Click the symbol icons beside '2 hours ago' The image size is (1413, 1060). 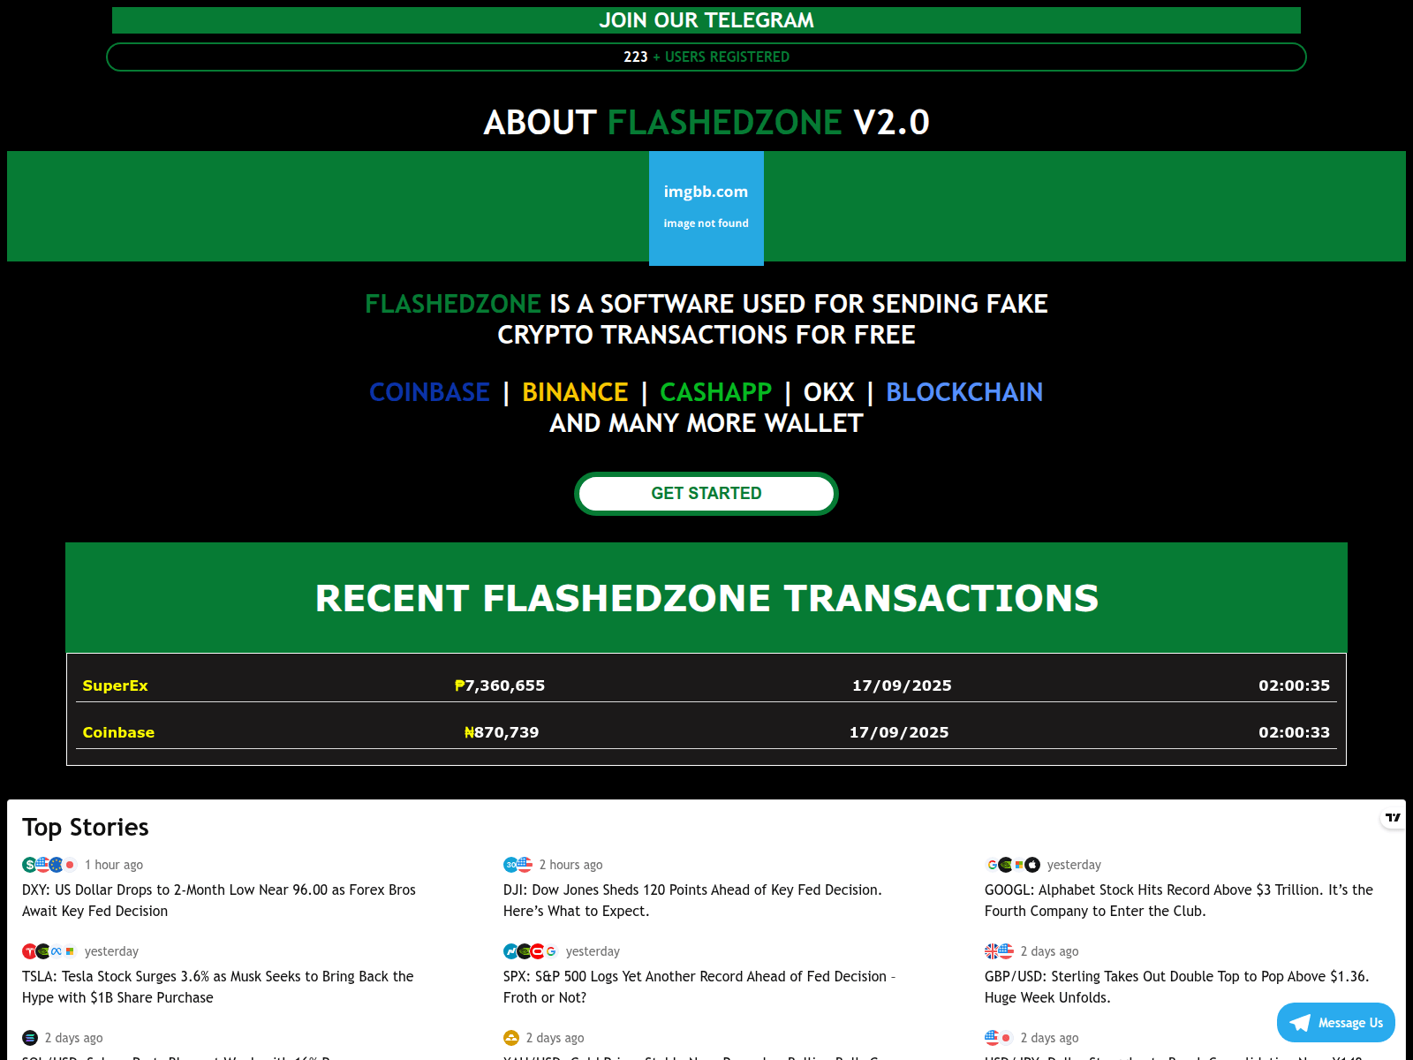pos(518,865)
